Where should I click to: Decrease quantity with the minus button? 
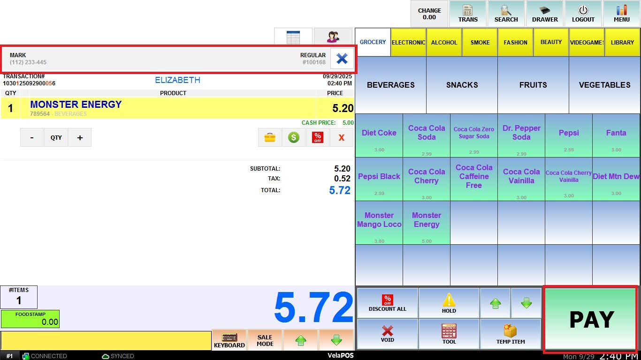coord(32,138)
